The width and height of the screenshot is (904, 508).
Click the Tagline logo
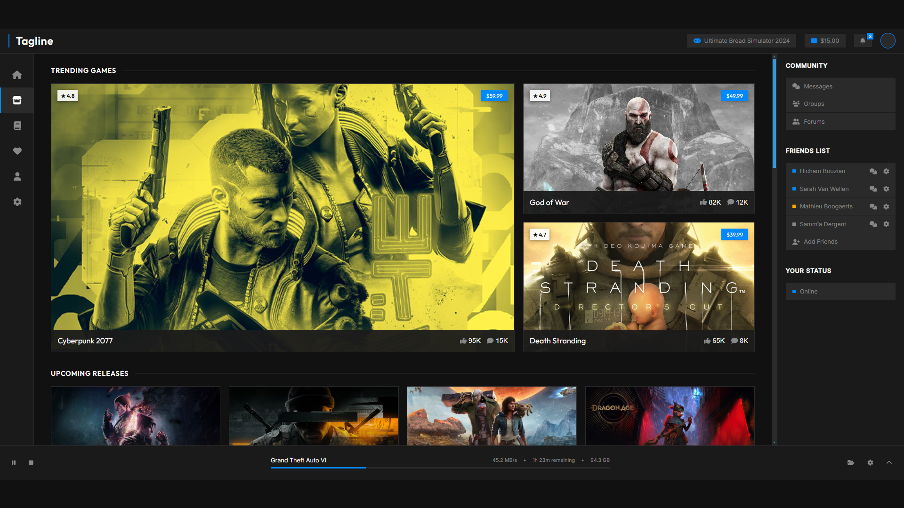click(x=34, y=41)
